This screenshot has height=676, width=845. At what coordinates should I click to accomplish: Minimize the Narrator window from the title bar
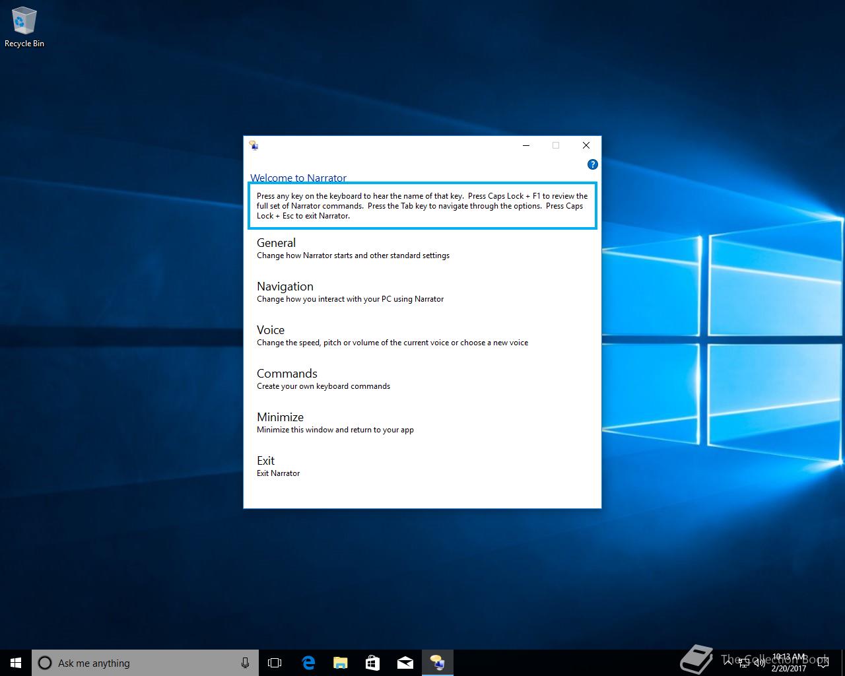coord(526,145)
